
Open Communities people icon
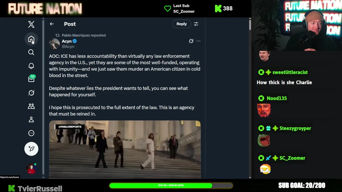click(31, 106)
